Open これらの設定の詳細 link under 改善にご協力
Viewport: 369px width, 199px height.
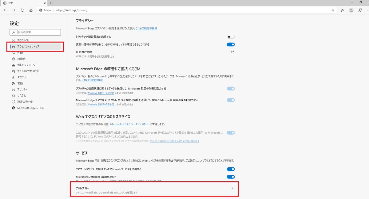pyautogui.click(x=93, y=80)
